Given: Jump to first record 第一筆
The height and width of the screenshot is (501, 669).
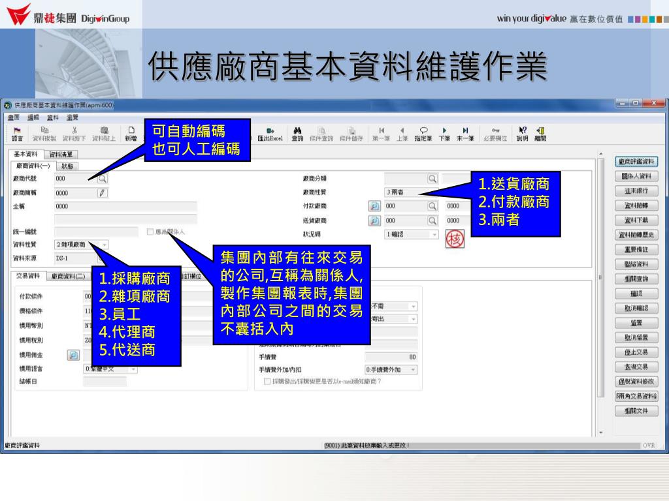Looking at the screenshot, I should pyautogui.click(x=381, y=134).
